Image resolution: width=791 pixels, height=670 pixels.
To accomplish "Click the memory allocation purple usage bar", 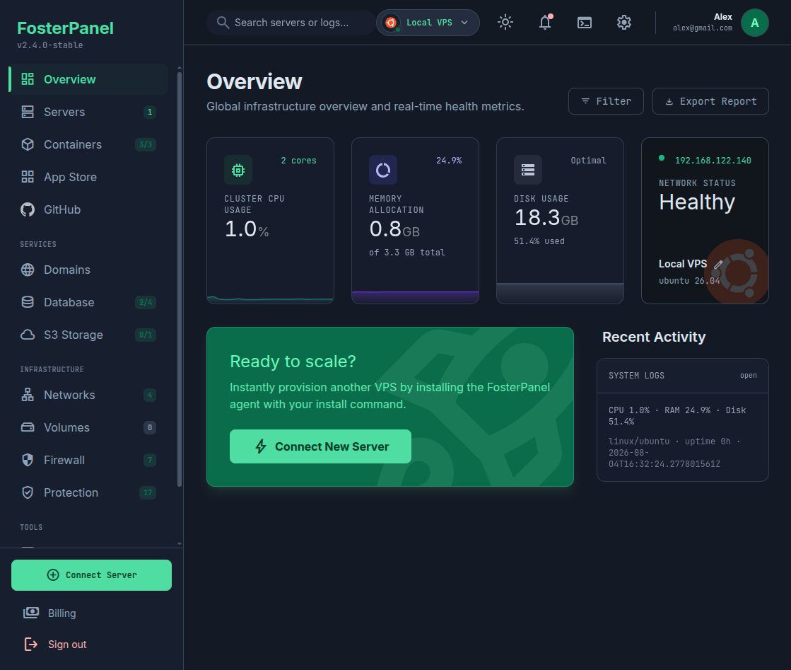I will (415, 297).
